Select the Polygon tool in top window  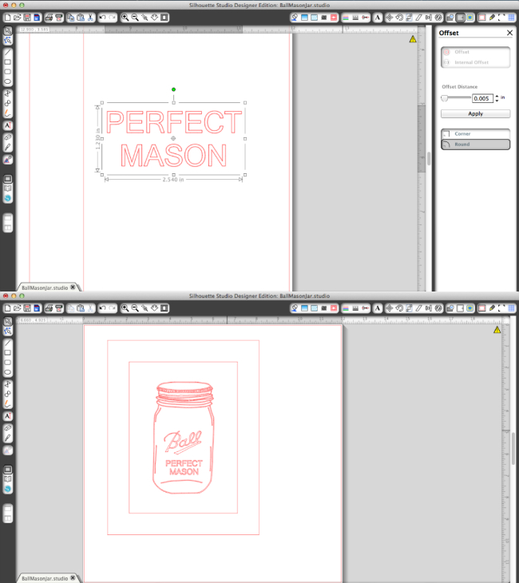(x=7, y=93)
